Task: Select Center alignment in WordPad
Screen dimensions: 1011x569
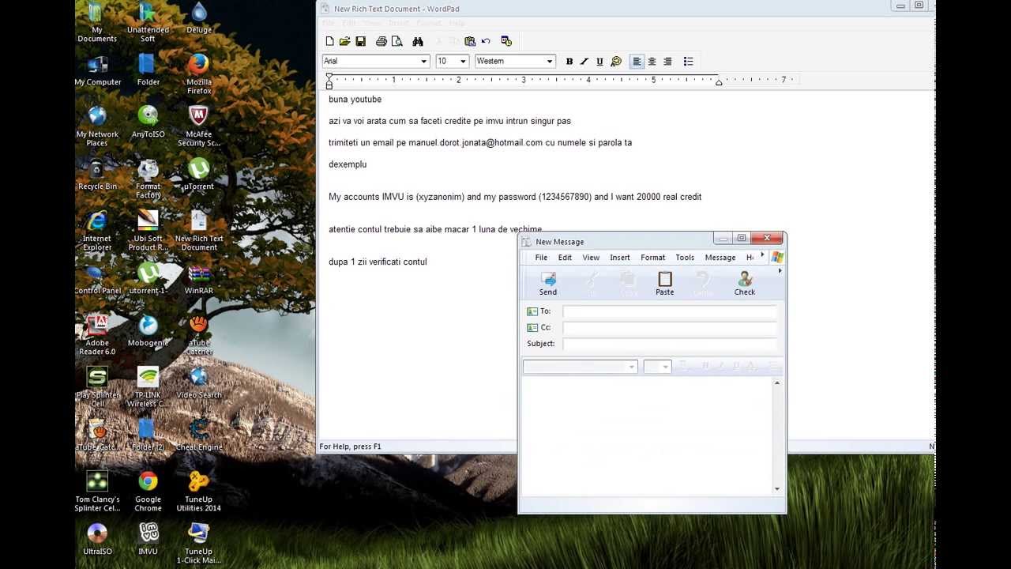Action: coord(652,62)
